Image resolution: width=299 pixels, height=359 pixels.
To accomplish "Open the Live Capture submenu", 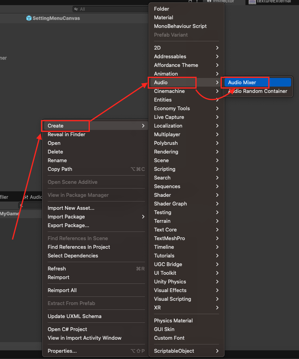I will (186, 117).
